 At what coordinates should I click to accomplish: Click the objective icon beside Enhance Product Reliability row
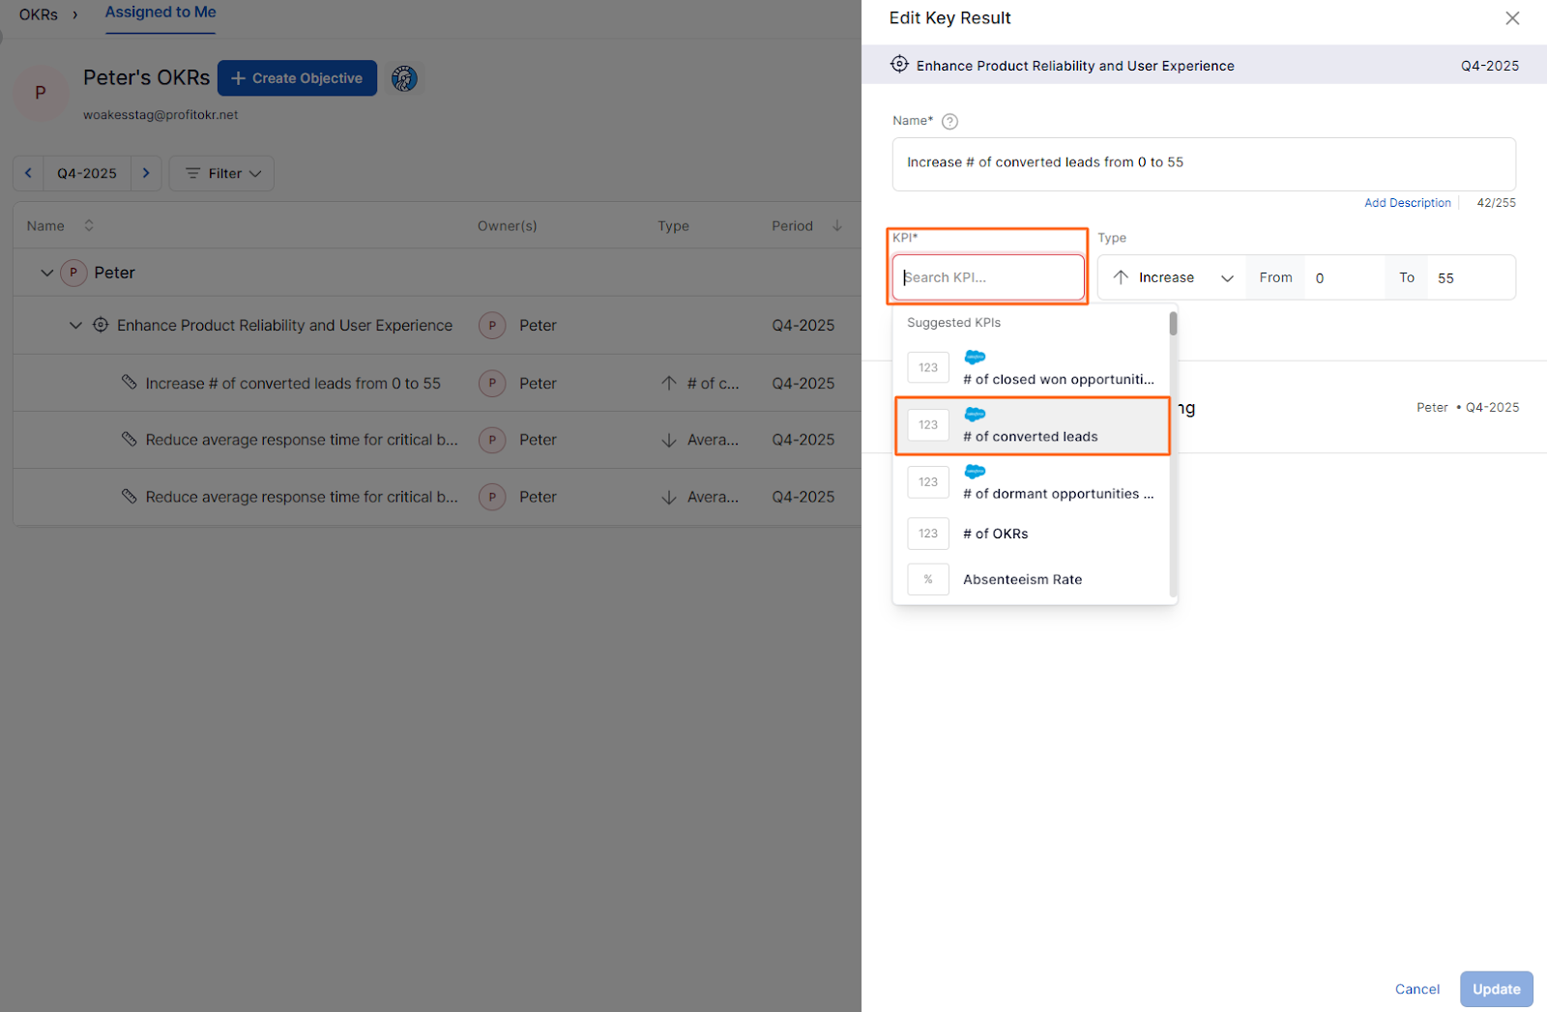click(101, 325)
